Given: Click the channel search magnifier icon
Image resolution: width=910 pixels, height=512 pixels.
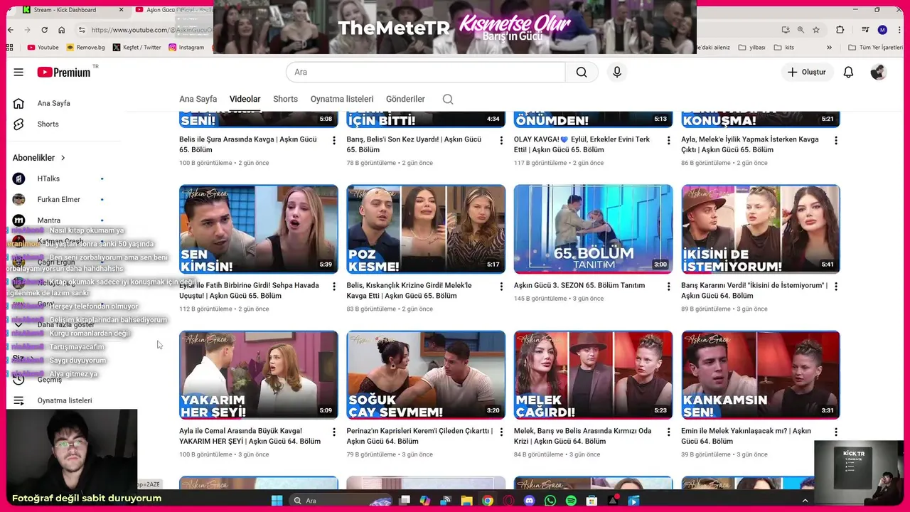Looking at the screenshot, I should click(x=448, y=99).
